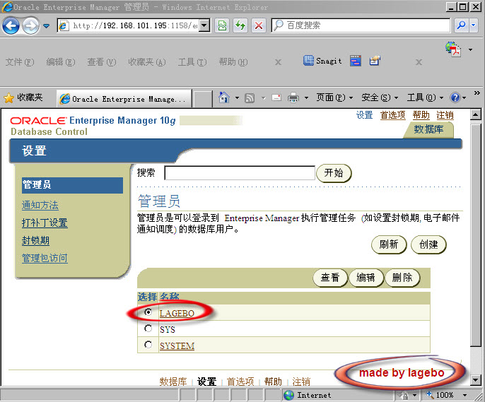Click the RSS feeds icon

pos(250,98)
